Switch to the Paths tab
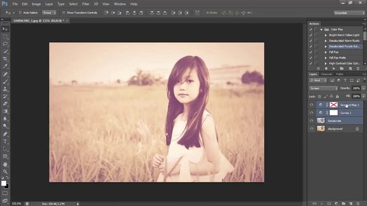 [339, 74]
